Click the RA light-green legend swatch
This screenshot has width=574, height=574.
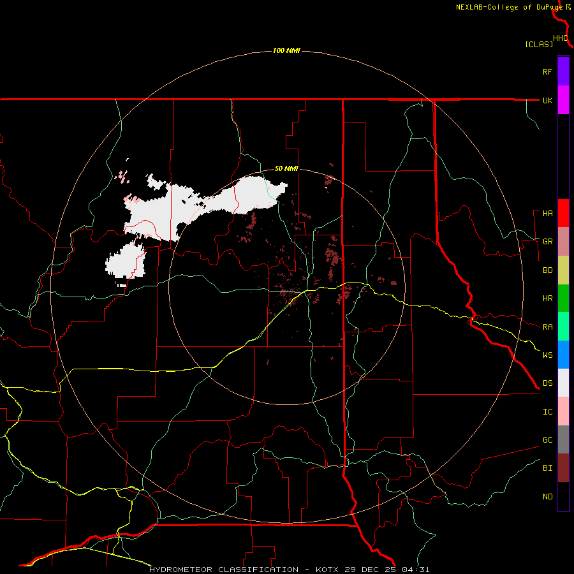pos(563,327)
